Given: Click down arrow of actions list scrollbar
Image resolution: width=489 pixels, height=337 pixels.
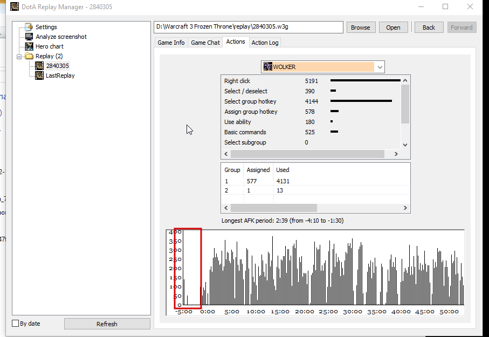Looking at the screenshot, I should coord(405,145).
